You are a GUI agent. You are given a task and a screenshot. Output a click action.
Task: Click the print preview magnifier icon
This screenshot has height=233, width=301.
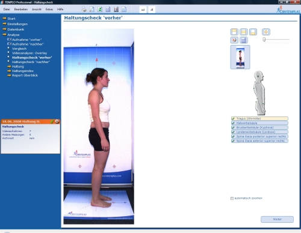92,9
